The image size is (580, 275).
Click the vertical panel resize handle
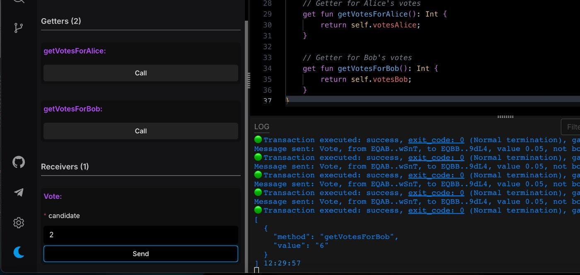coord(249,80)
